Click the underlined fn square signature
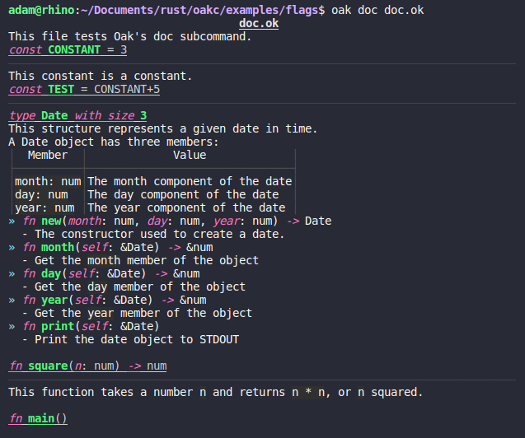 pyautogui.click(x=87, y=366)
